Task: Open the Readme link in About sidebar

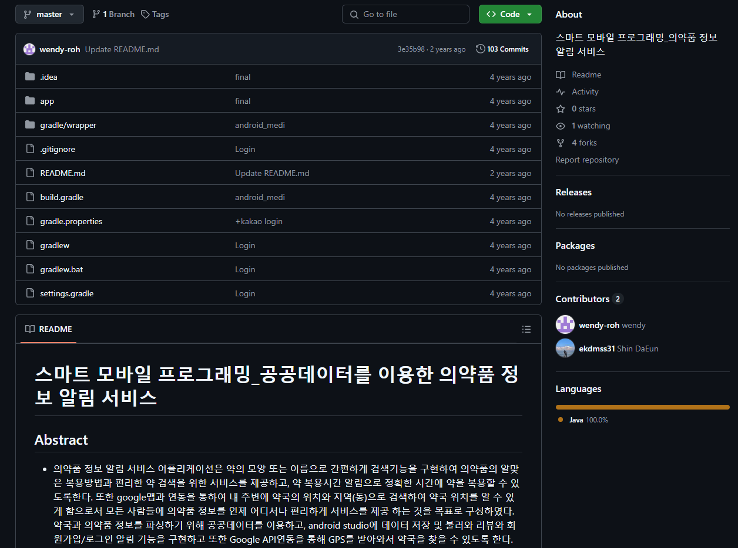Action: click(586, 75)
